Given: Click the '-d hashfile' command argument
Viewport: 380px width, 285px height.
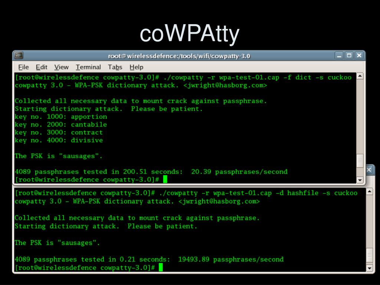Looking at the screenshot, I should [297, 193].
